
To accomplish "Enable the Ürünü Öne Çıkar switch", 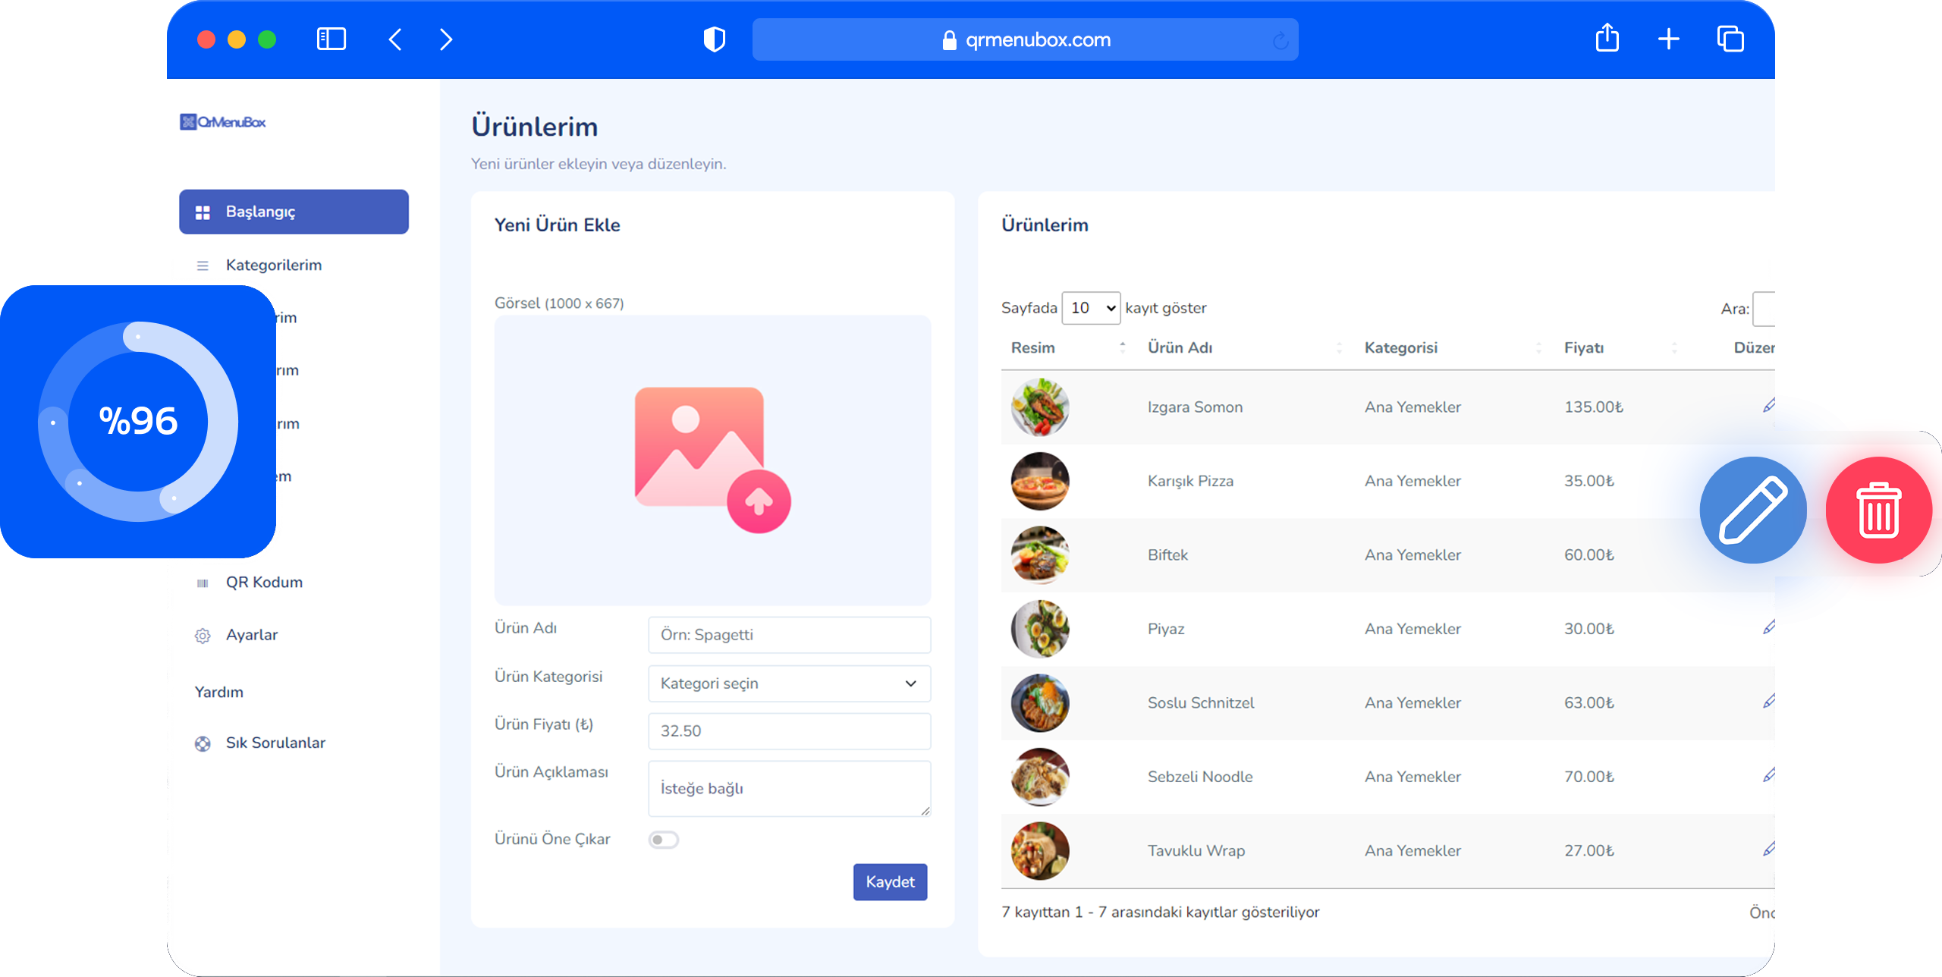I will click(663, 840).
